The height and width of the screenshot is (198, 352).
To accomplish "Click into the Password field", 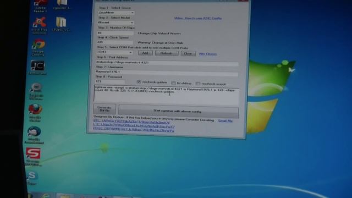I will (x=109, y=81).
